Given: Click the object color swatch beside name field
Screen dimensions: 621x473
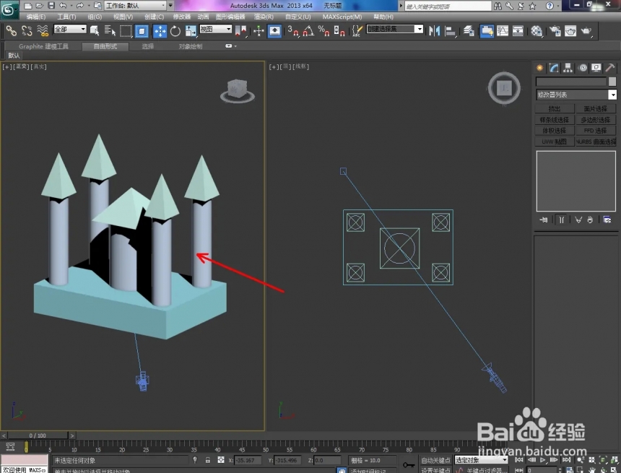Looking at the screenshot, I should [612, 82].
